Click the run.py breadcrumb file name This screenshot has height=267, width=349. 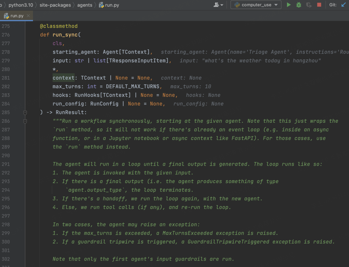point(112,5)
